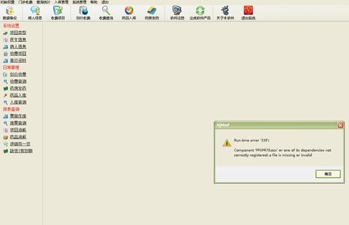Screen dimensions: 349x225
Task: Open 数据备份 data backup toolbar icon
Action: pos(10,13)
